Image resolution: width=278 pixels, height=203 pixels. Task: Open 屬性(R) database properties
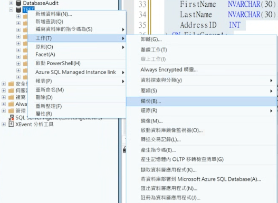coord(77,114)
